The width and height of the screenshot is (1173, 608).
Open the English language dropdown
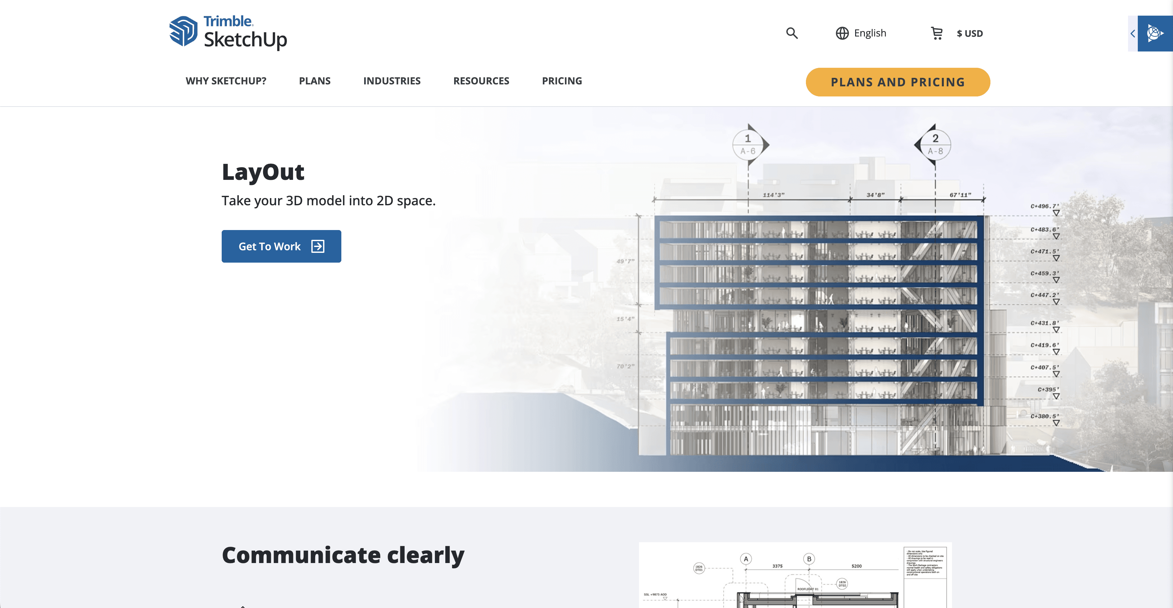click(870, 33)
